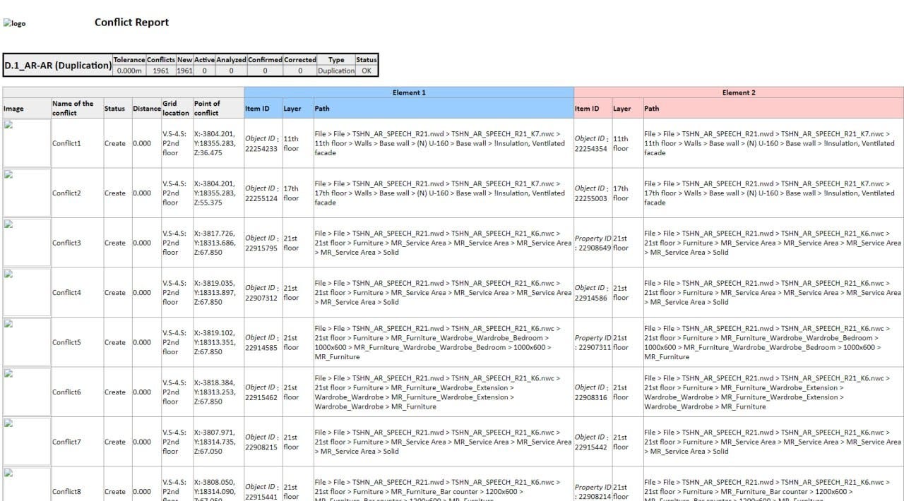
Task: Click Object ID 22908215 in Conflict7 row
Action: pos(262,442)
